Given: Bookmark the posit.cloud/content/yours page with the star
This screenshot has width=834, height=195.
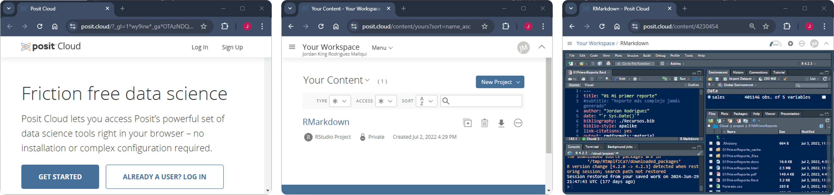Looking at the screenshot, I should point(484,27).
